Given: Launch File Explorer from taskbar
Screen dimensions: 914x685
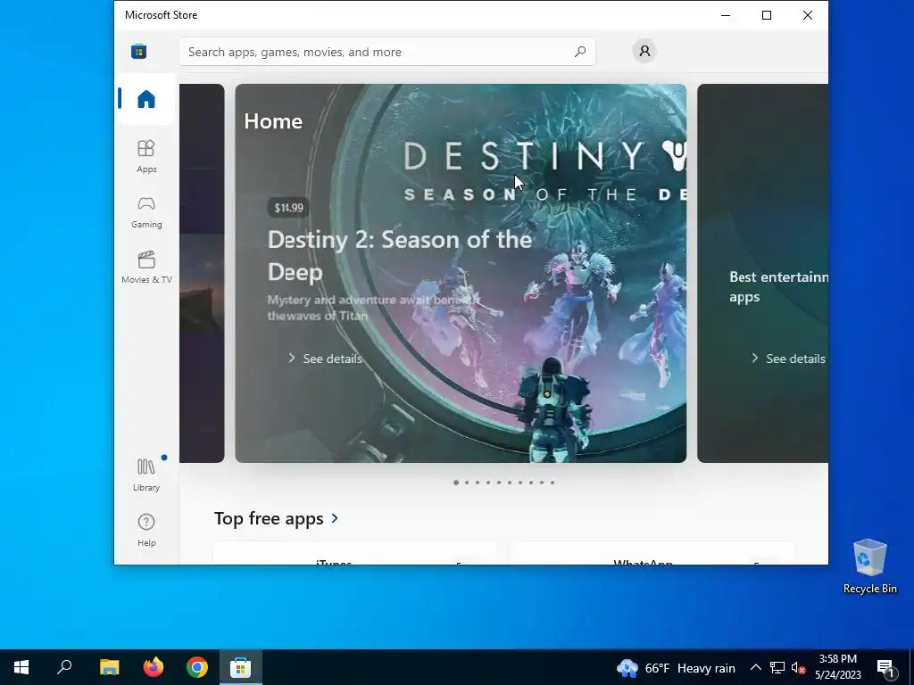Looking at the screenshot, I should pos(109,667).
